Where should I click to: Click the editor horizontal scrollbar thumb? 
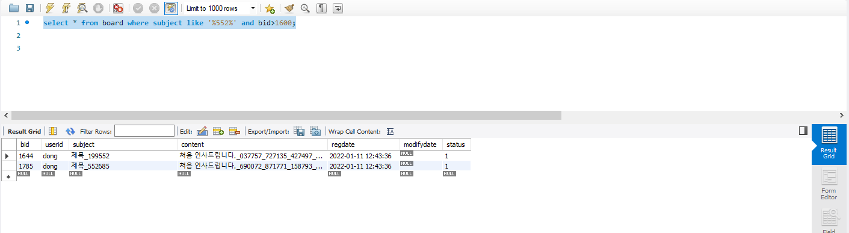click(x=286, y=115)
